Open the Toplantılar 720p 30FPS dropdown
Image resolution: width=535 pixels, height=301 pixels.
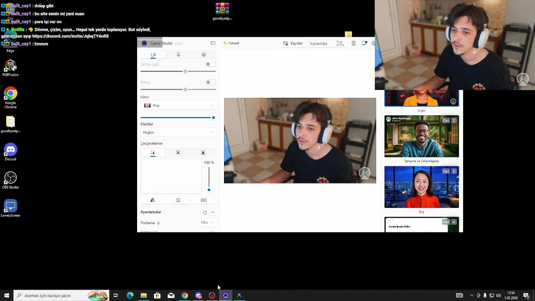[x=327, y=43]
